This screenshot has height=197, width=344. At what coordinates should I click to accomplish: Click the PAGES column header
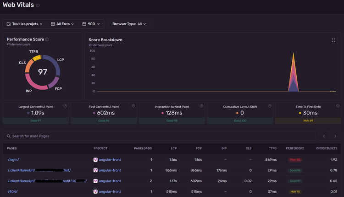click(12, 148)
